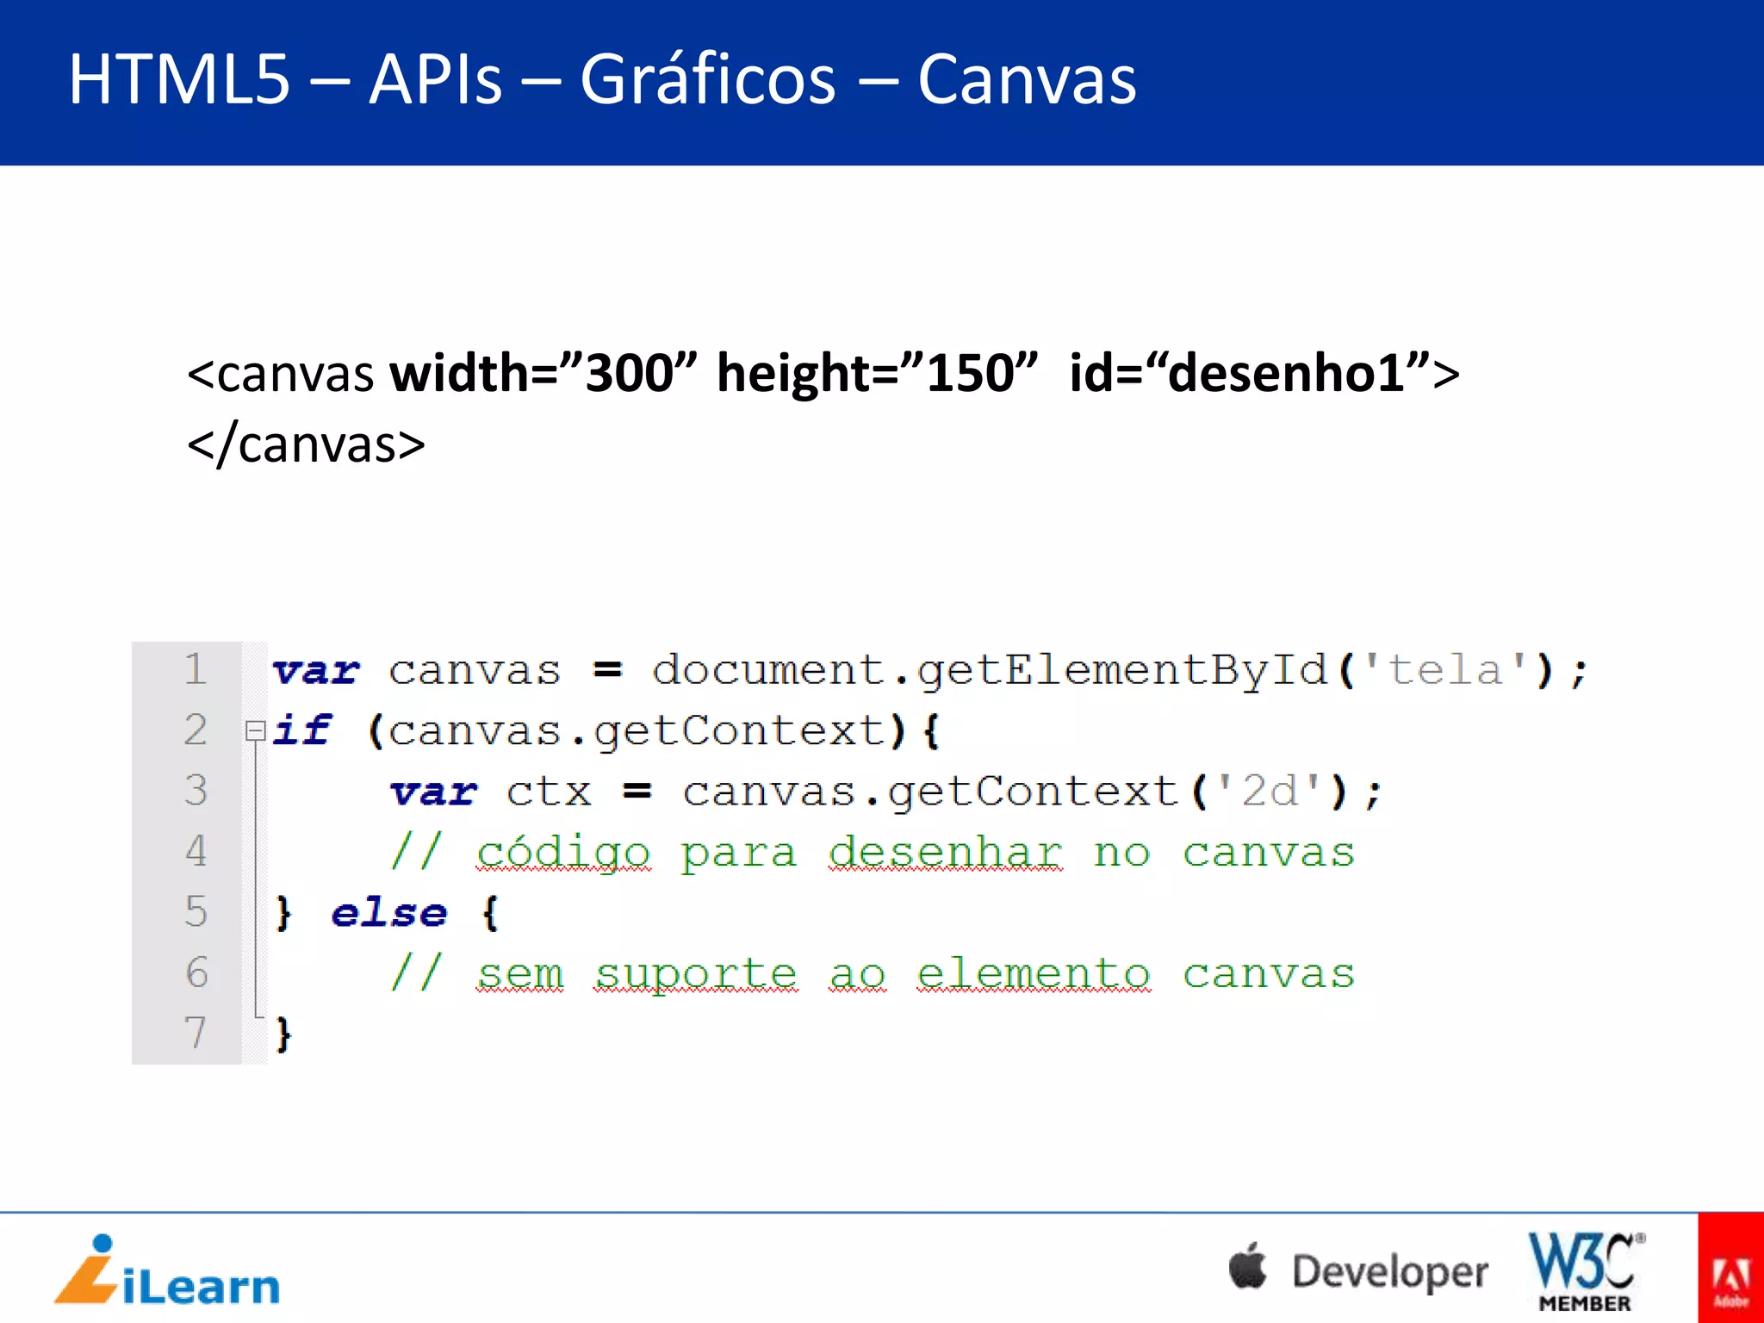Click the closing brace on line 7
The height and width of the screenshot is (1323, 1764).
tap(283, 1034)
